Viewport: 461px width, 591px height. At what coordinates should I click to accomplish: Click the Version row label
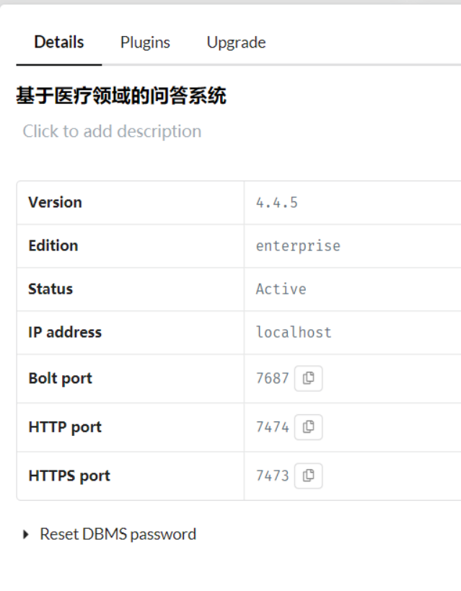pos(55,203)
